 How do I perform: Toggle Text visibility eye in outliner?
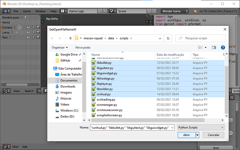tap(28, 37)
